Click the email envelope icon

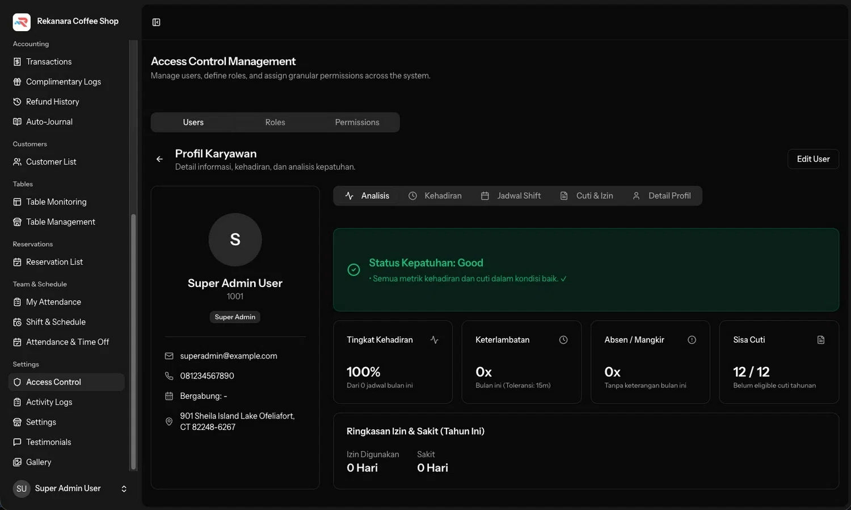pos(169,356)
